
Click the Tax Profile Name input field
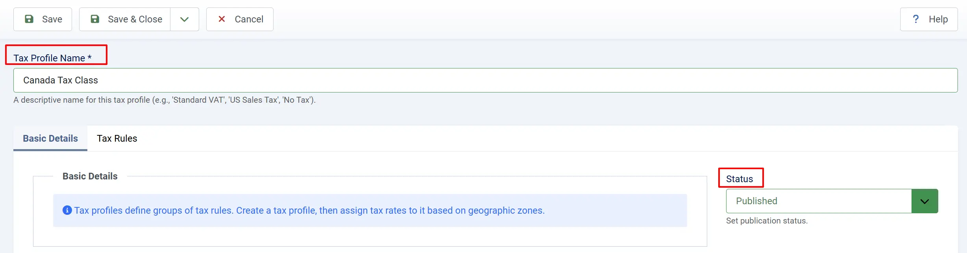click(485, 80)
